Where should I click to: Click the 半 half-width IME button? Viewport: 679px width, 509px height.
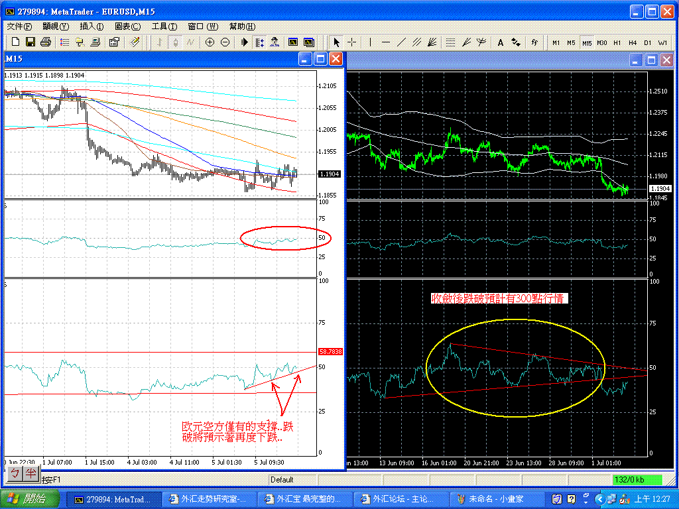(x=31, y=473)
